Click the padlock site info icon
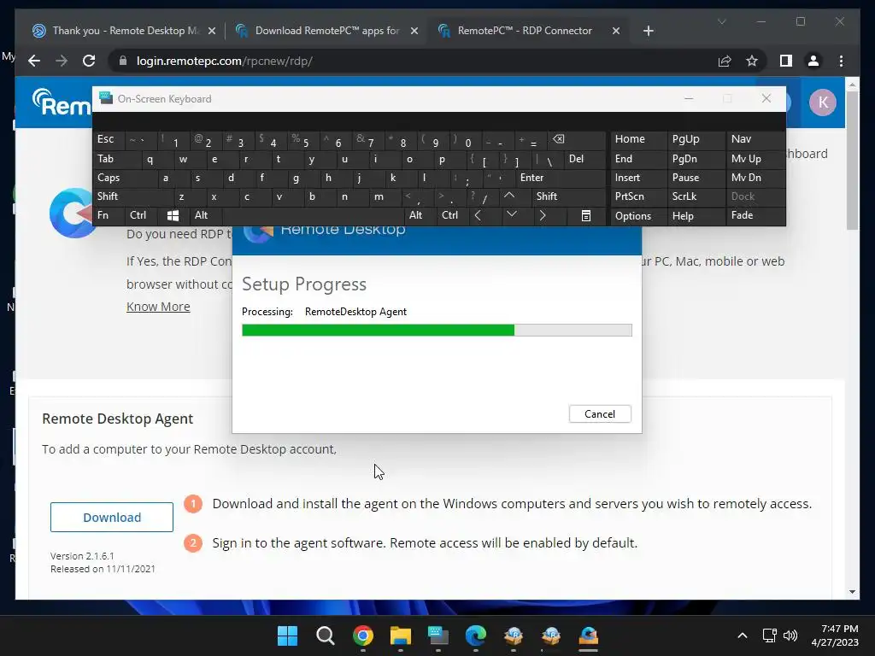 [123, 61]
